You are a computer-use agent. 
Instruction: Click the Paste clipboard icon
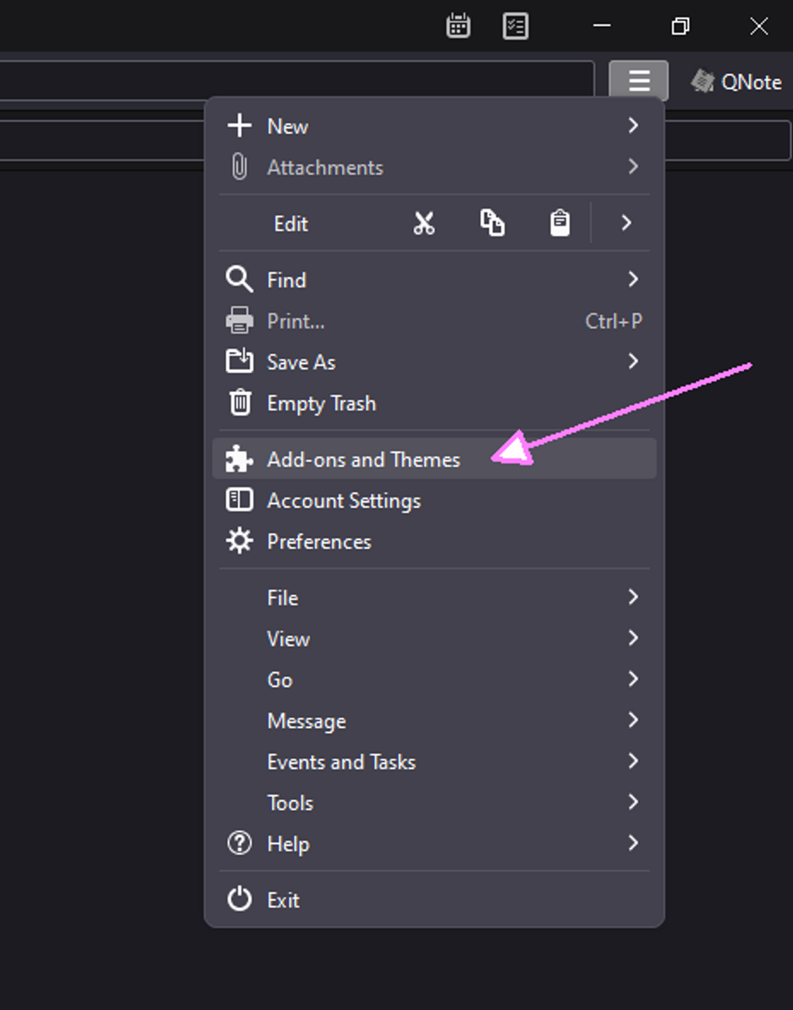tap(559, 223)
